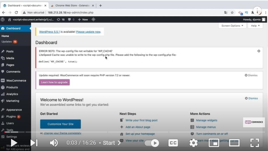Open Dashboard in the sidebar
The width and height of the screenshot is (268, 151).
click(15, 29)
